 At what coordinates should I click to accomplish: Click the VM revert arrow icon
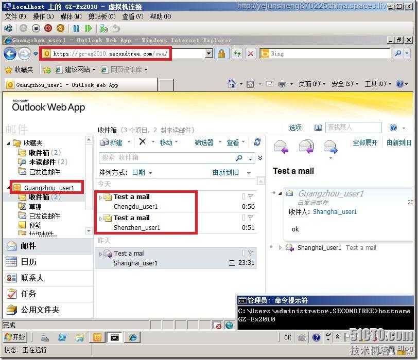(x=116, y=28)
